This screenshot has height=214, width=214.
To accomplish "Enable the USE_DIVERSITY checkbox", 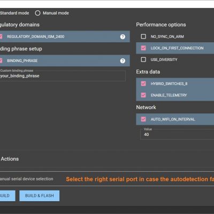I will click(143, 59).
